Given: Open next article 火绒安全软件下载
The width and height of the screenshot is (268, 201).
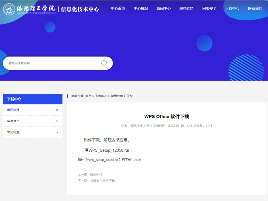Looking at the screenshot, I should [102, 181].
